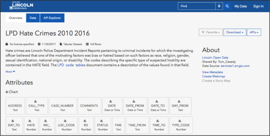This screenshot has width=270, height=136.
Task: Open the LPD code tables link
Action: tap(71, 65)
